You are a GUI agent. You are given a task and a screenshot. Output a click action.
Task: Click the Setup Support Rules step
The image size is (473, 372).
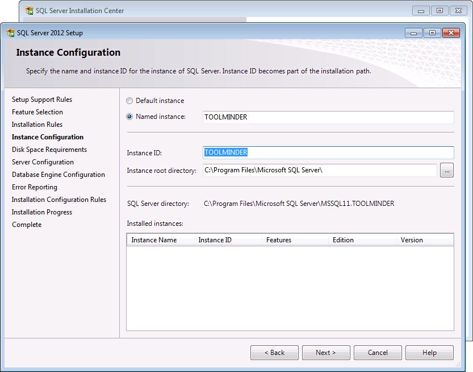(x=42, y=100)
